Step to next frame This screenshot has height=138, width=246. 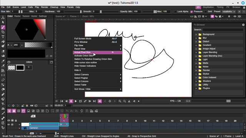coord(90,101)
